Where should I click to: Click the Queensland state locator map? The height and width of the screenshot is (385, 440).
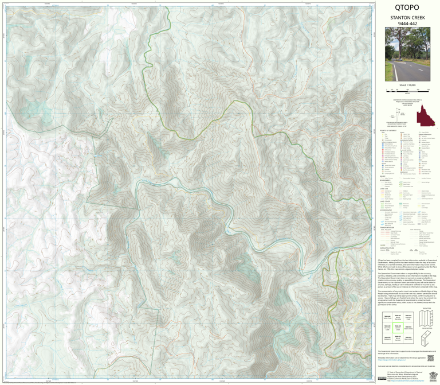click(426, 115)
